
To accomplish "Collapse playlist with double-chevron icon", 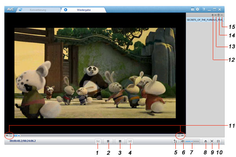I will click(222, 15).
